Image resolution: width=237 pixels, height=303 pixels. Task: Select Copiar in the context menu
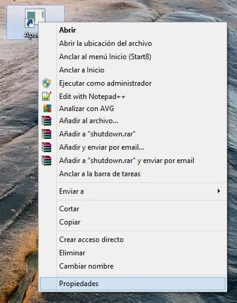click(133, 222)
